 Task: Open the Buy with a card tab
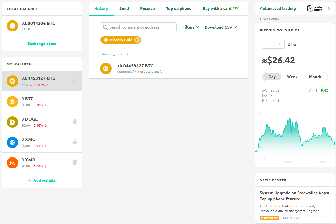click(x=221, y=8)
